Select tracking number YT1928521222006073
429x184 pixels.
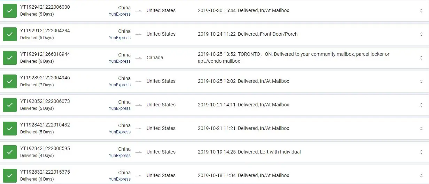point(45,102)
